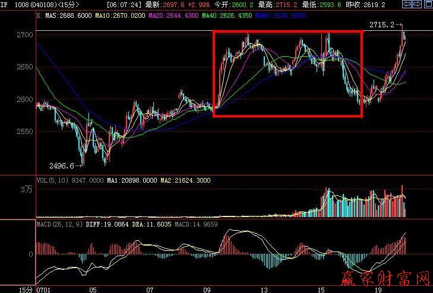Image resolution: width=433 pixels, height=293 pixels.
Task: Click the square window icon at top right
Action: (426, 4)
